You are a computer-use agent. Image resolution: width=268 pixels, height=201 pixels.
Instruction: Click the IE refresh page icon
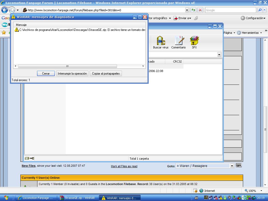(193, 10)
